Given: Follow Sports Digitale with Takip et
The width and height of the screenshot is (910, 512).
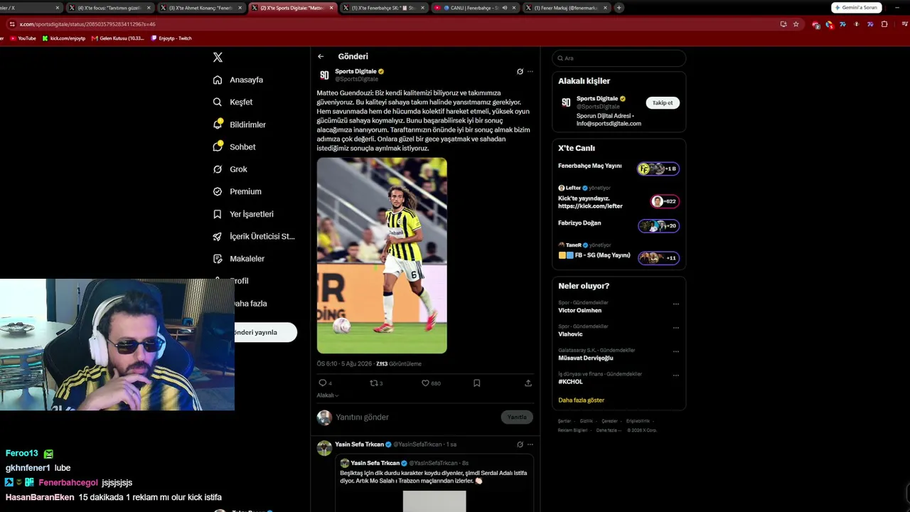Looking at the screenshot, I should [663, 103].
